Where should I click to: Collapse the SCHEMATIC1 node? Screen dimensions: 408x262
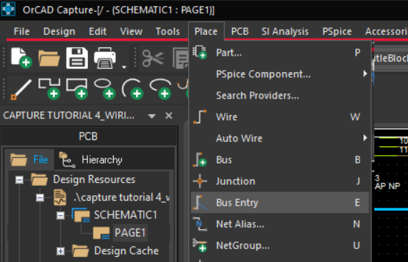pyautogui.click(x=60, y=216)
